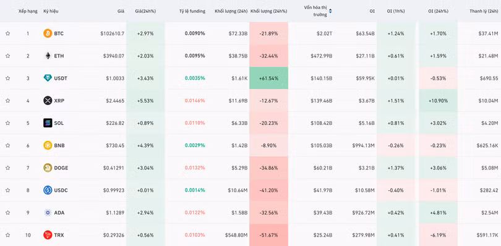Click ETH volume $38.75B
The width and height of the screenshot is (501, 246).
[x=238, y=56]
